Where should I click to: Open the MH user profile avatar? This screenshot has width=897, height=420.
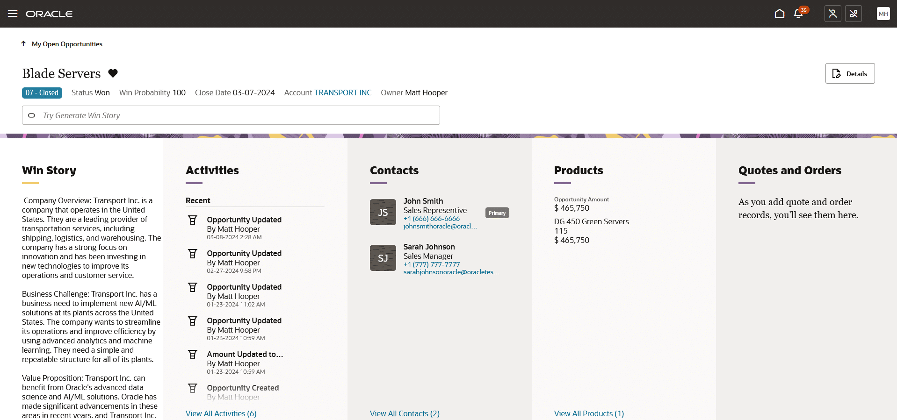(883, 14)
